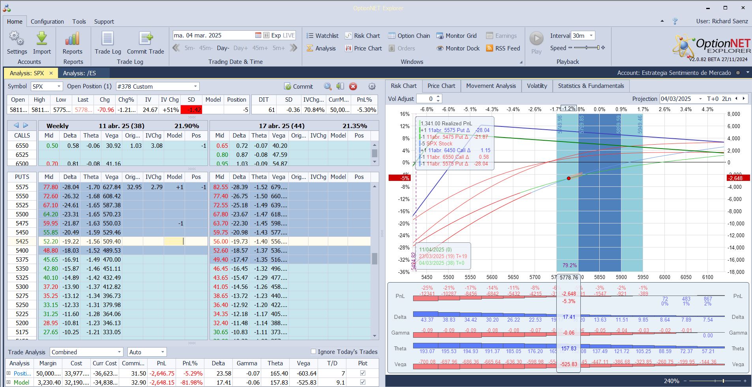Click the OptionNET Explorer app icon in title bar
The height and width of the screenshot is (387, 752).
[7, 8]
